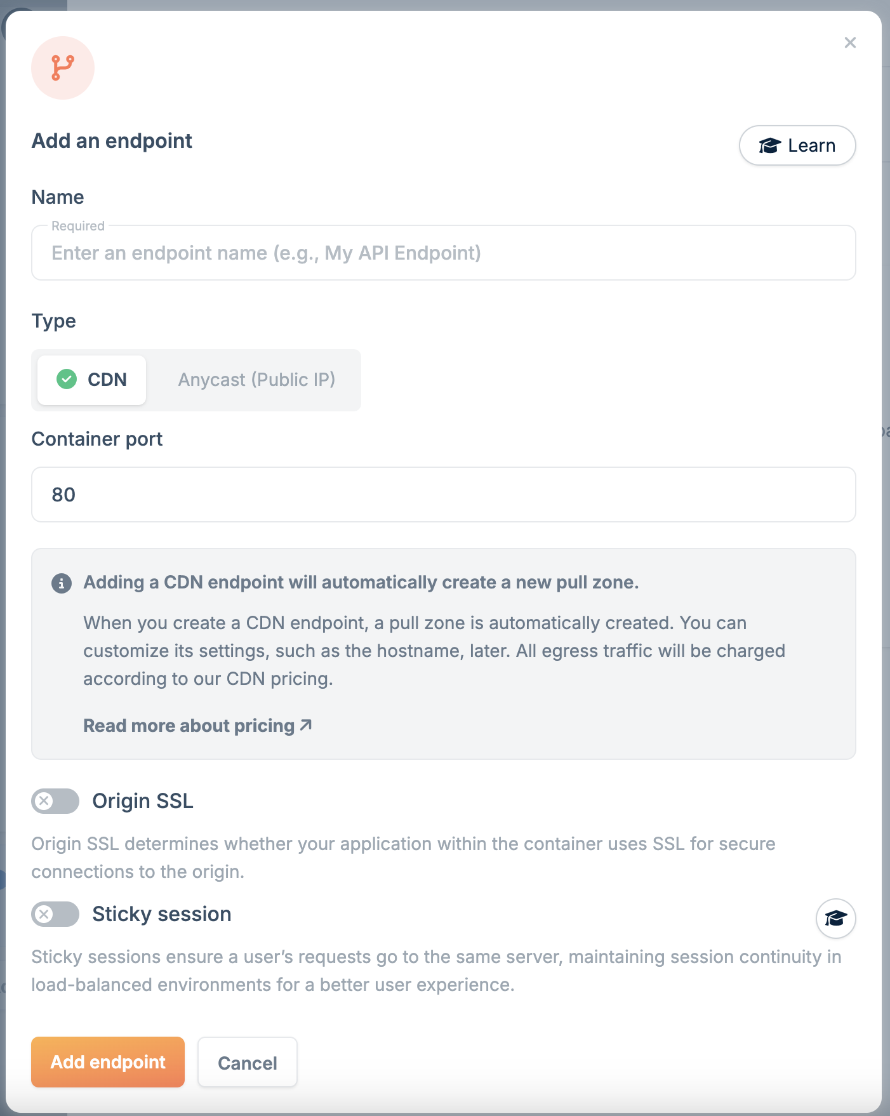
Task: Click the branch icon at dialog top
Action: 63,68
